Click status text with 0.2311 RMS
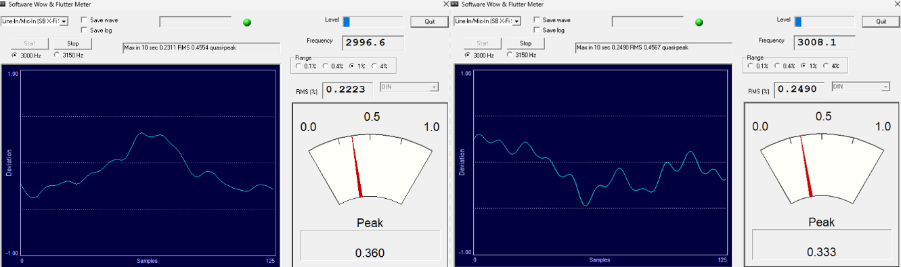This screenshot has width=901, height=267. click(201, 48)
